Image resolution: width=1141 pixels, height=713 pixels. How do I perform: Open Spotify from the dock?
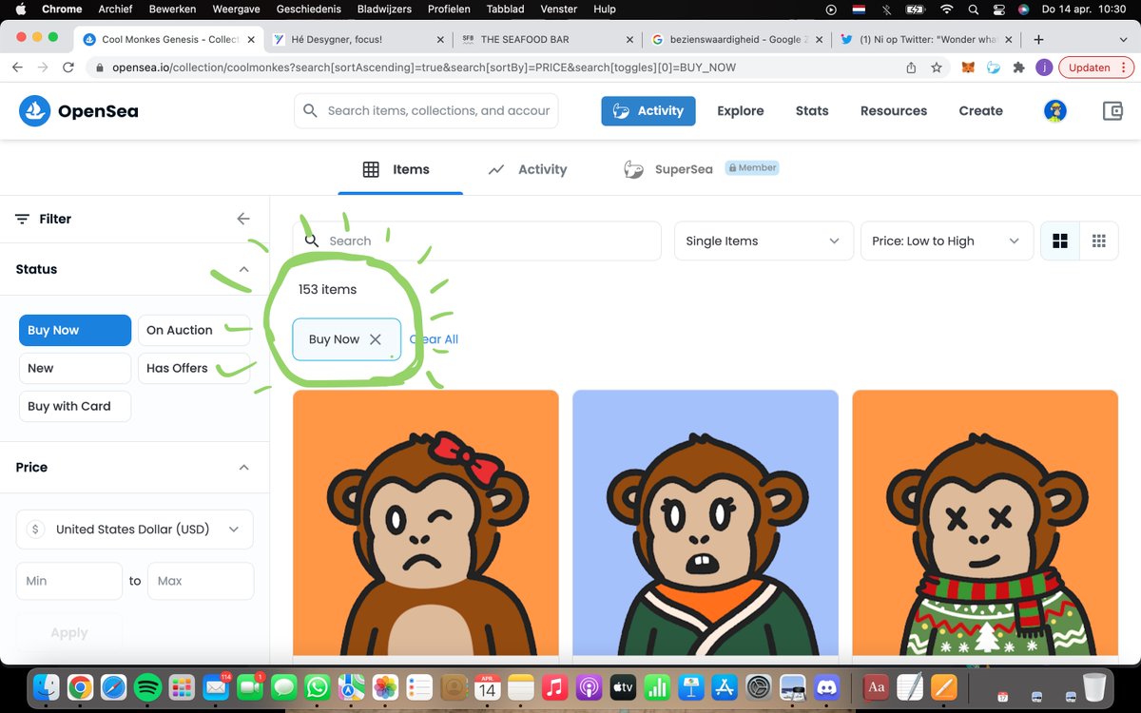tap(147, 686)
